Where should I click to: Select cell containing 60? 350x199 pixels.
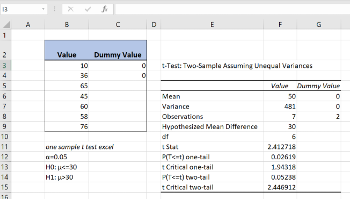67,106
